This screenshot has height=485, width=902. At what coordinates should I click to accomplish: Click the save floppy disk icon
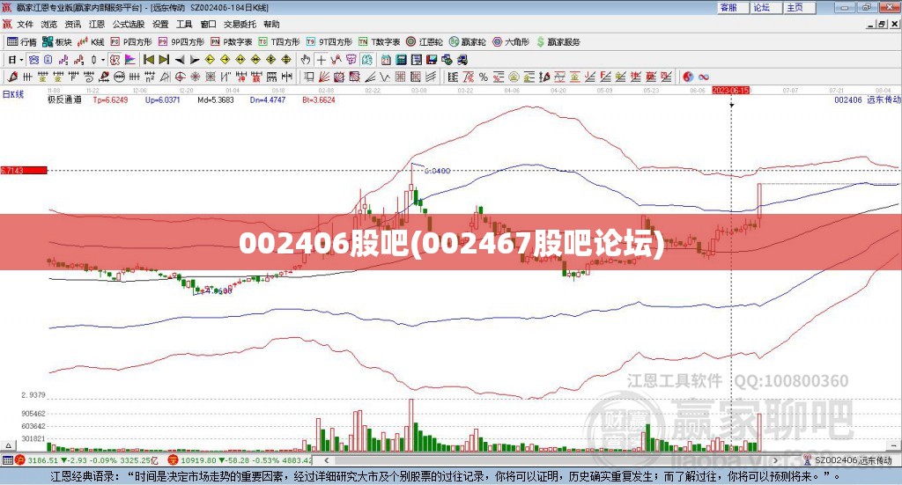(432, 60)
